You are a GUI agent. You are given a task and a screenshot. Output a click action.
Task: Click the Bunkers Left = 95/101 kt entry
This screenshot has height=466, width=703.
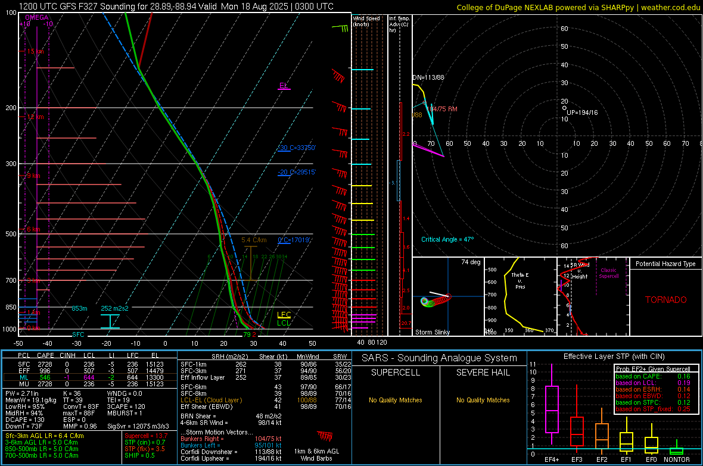(231, 445)
